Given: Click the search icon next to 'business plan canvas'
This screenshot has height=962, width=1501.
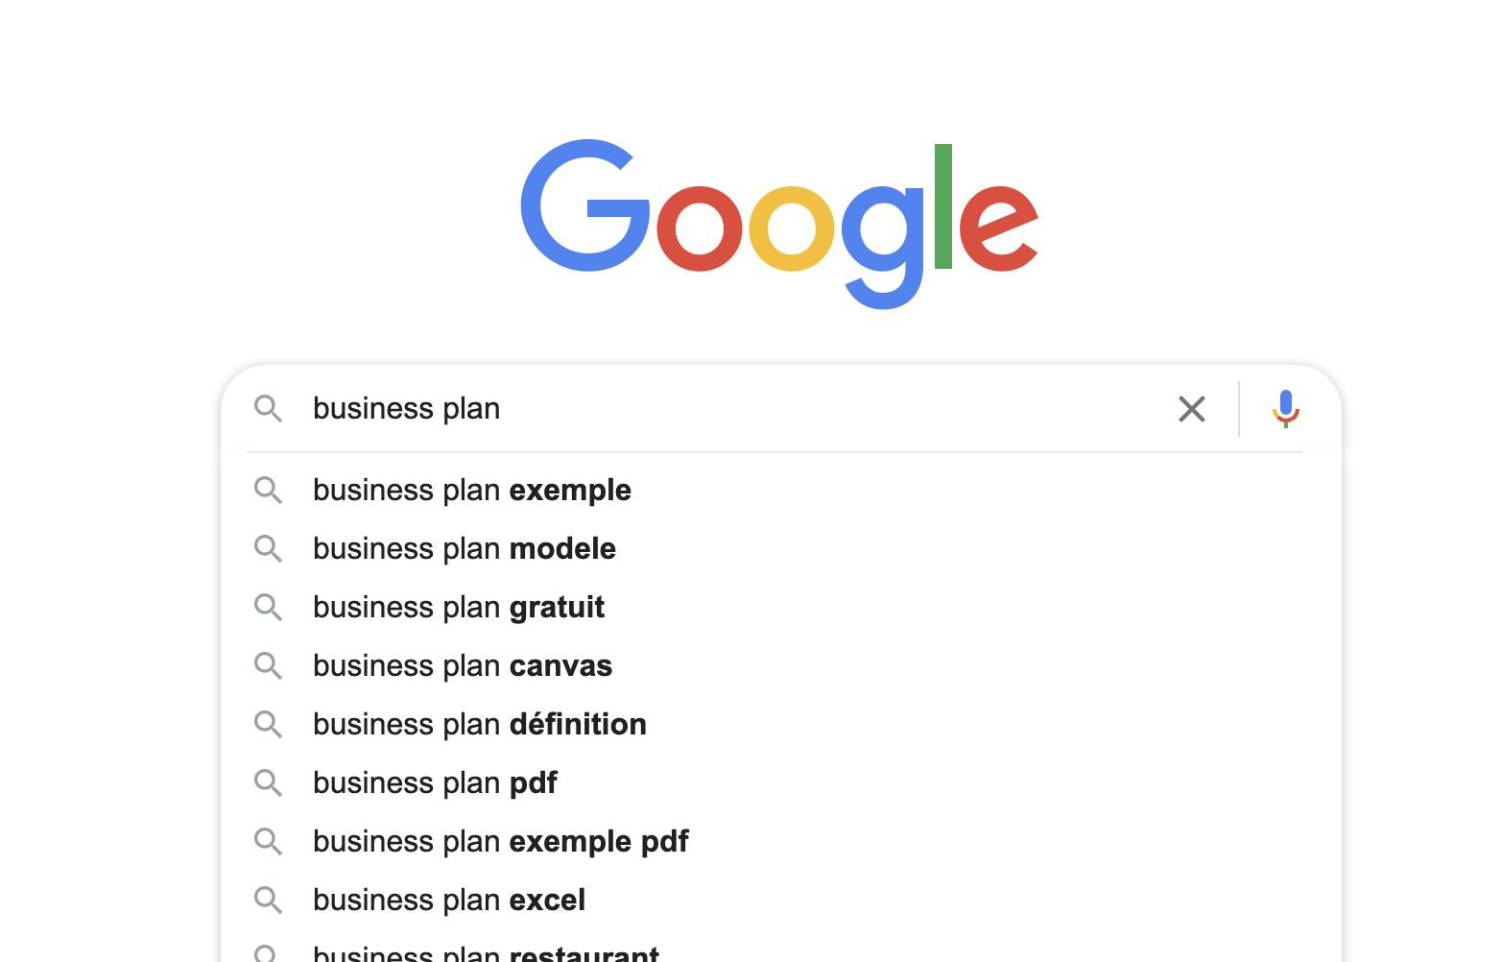Looking at the screenshot, I should click(269, 665).
